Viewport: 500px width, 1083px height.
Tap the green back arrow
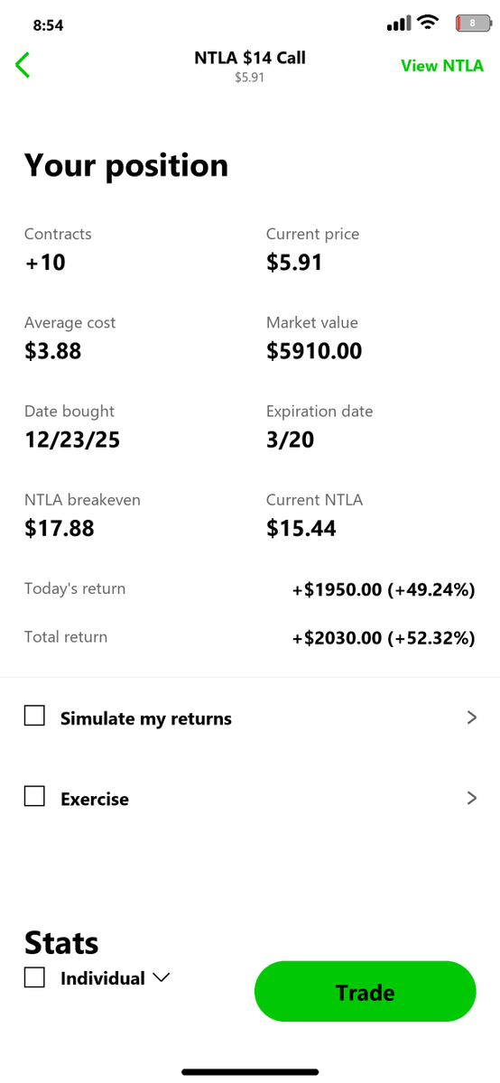[23, 65]
